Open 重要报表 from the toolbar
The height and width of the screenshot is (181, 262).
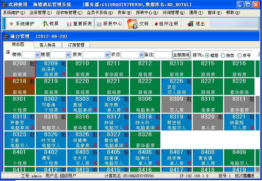point(70,24)
